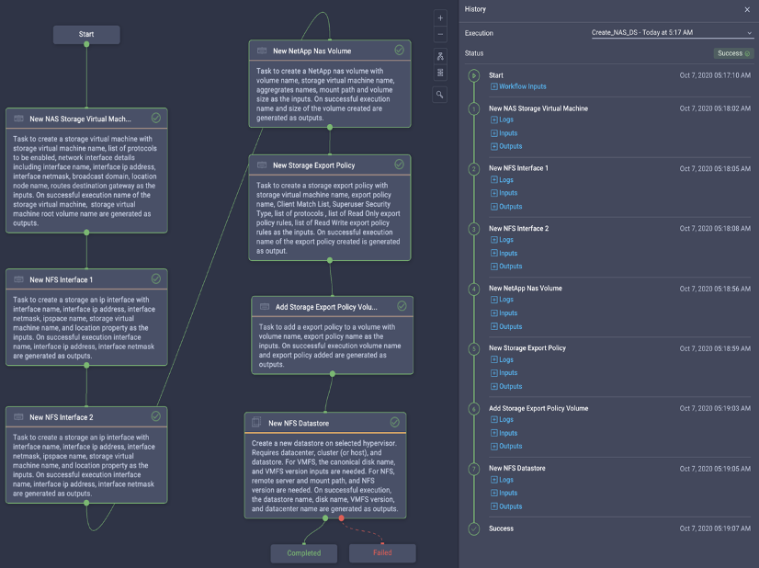
Task: Click the New Storage Export Policy success checkmark
Action: (399, 165)
